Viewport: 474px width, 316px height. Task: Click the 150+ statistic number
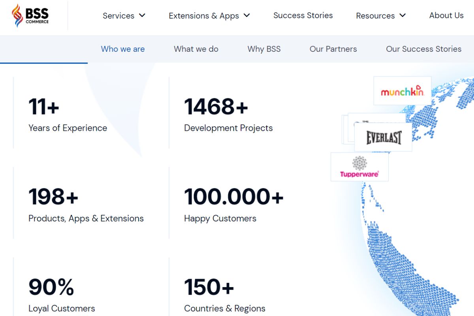tap(209, 287)
